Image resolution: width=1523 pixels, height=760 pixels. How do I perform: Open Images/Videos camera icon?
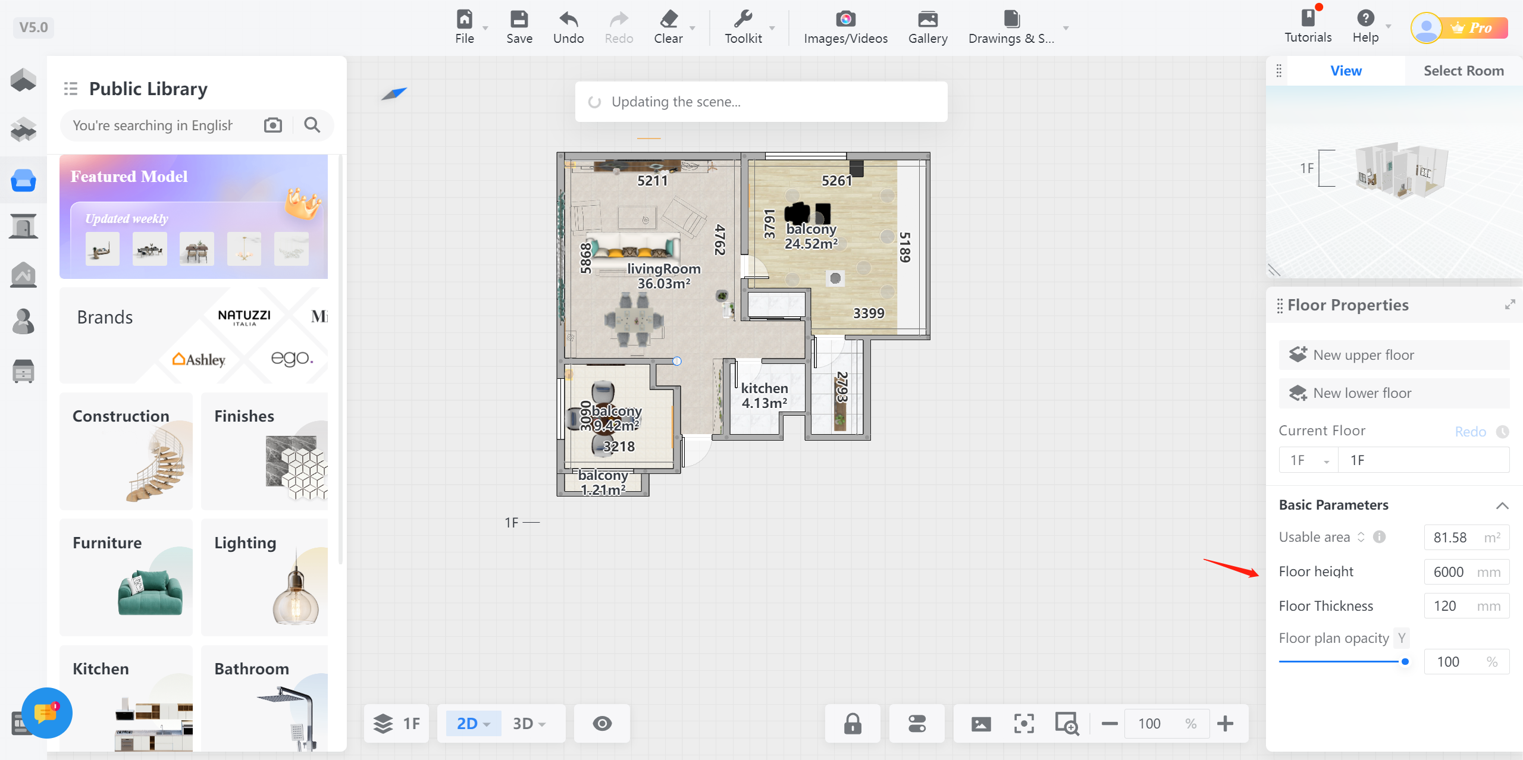pos(845,20)
